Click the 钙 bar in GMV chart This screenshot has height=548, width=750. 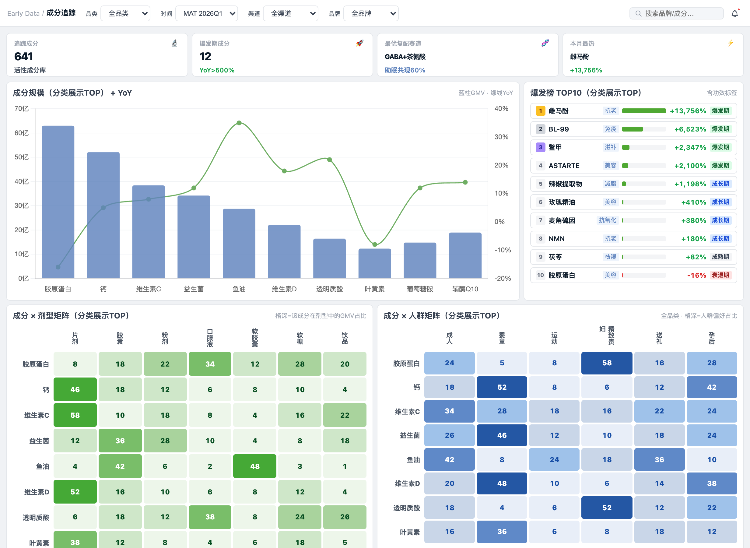pos(103,215)
